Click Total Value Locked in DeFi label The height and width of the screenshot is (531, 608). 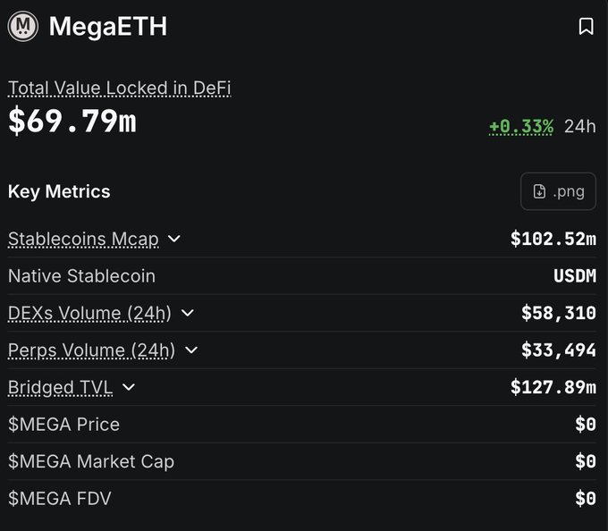point(119,88)
